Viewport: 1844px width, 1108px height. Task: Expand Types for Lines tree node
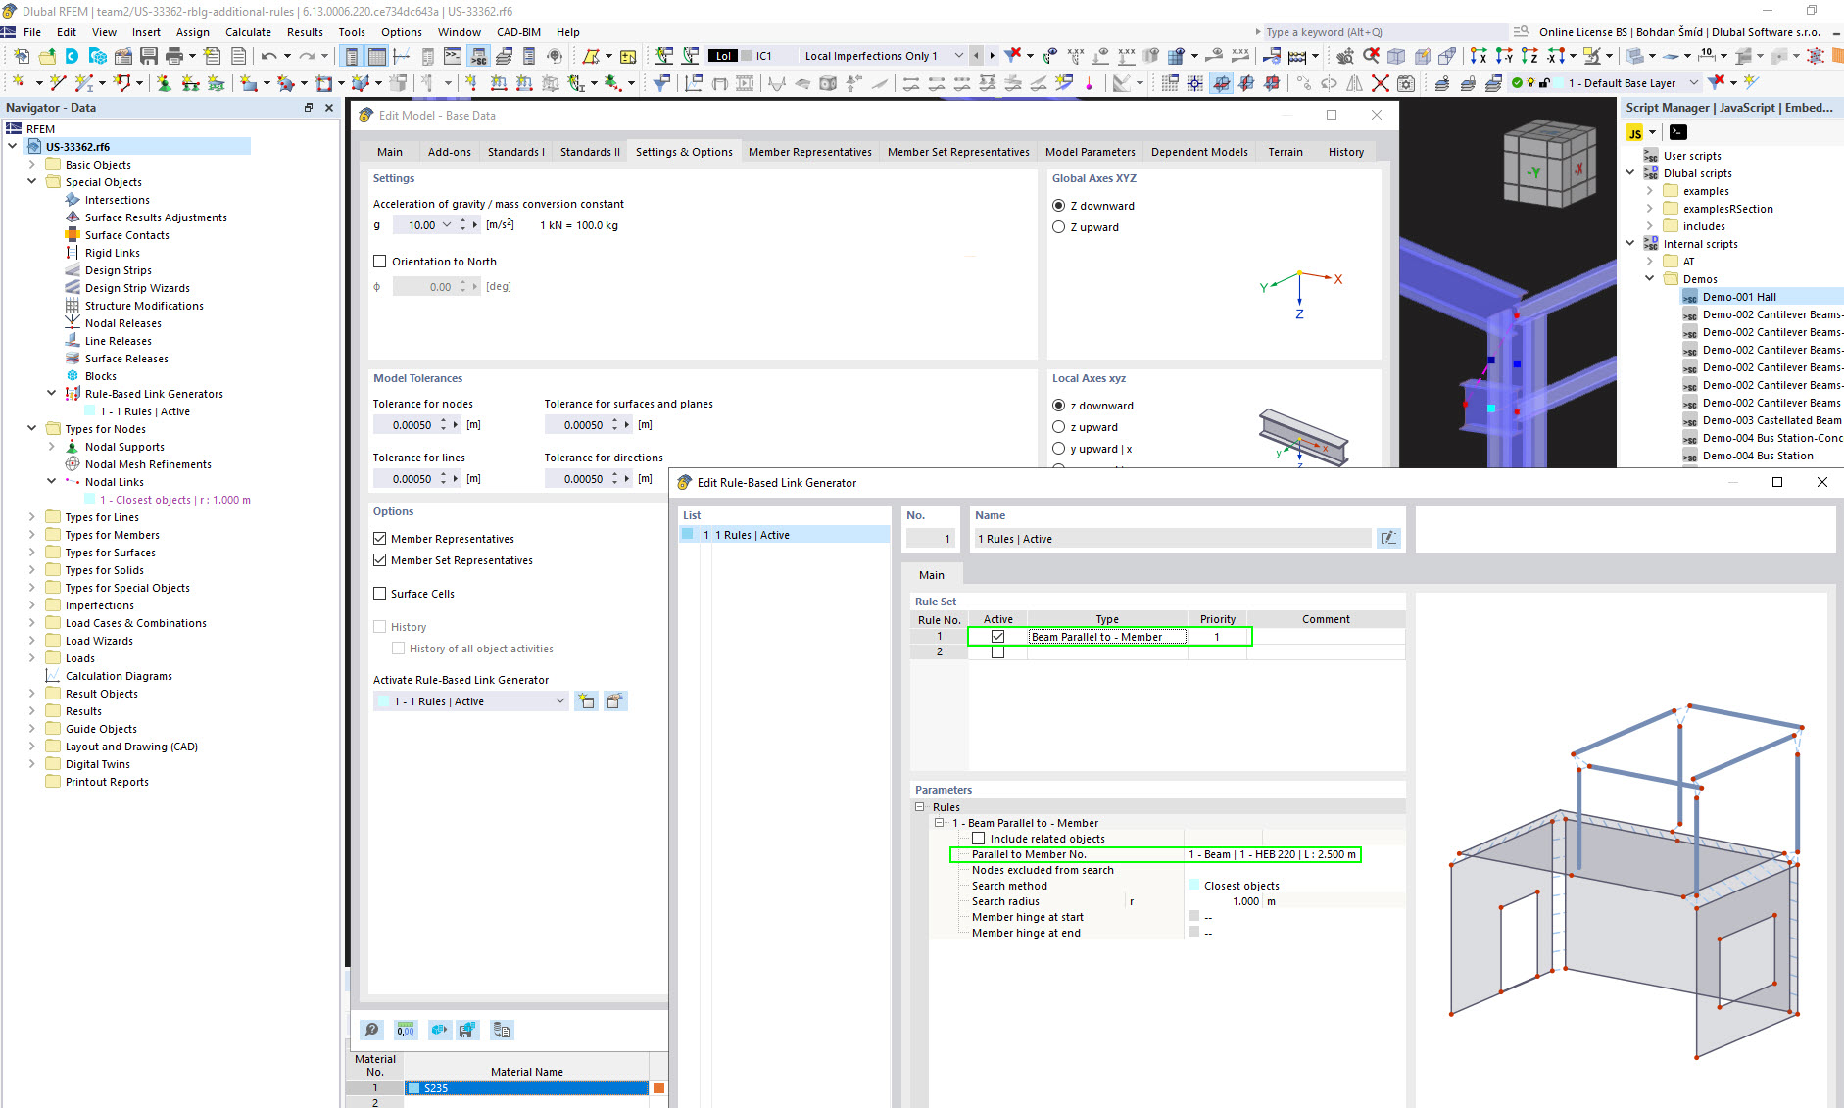tap(32, 517)
